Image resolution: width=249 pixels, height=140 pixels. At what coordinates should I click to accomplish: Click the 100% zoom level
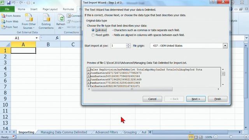[x=209, y=137]
